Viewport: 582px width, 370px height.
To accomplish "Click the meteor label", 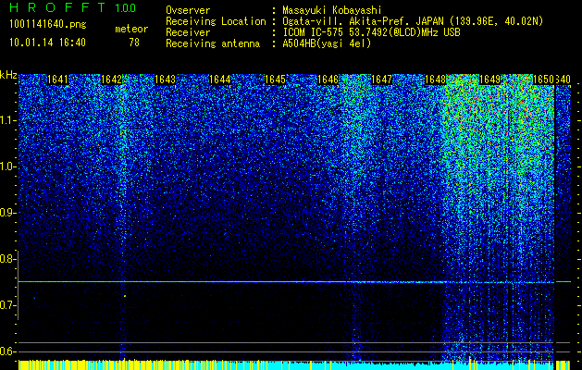I will [131, 29].
